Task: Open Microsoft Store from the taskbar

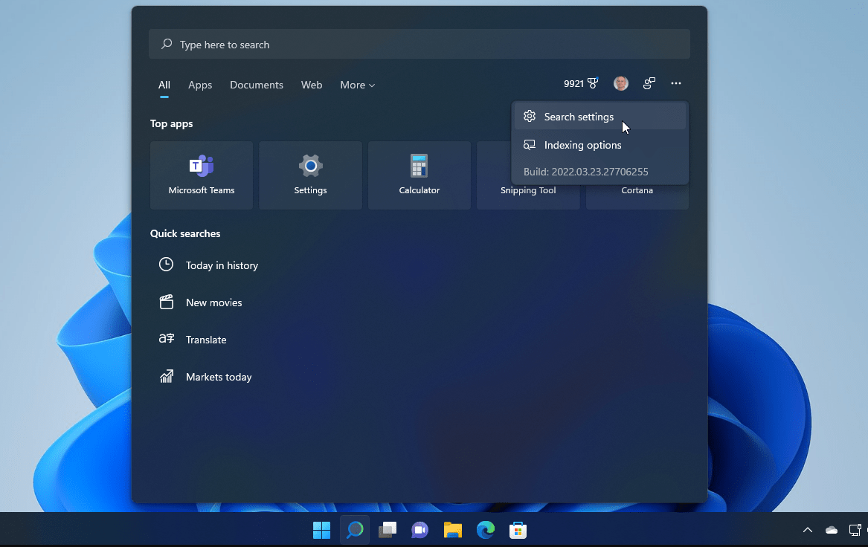Action: click(x=518, y=530)
